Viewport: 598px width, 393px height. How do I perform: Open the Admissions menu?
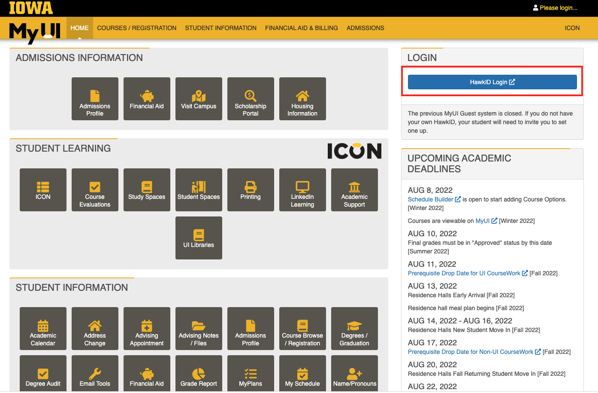pyautogui.click(x=365, y=28)
